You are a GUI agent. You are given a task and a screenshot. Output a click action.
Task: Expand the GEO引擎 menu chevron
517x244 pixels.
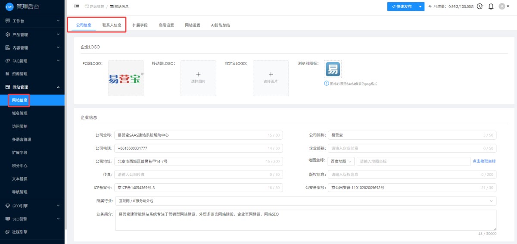click(x=58, y=206)
